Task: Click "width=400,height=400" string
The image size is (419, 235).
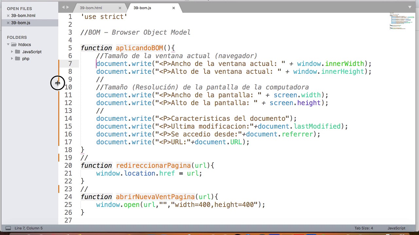Action: tap(214, 205)
